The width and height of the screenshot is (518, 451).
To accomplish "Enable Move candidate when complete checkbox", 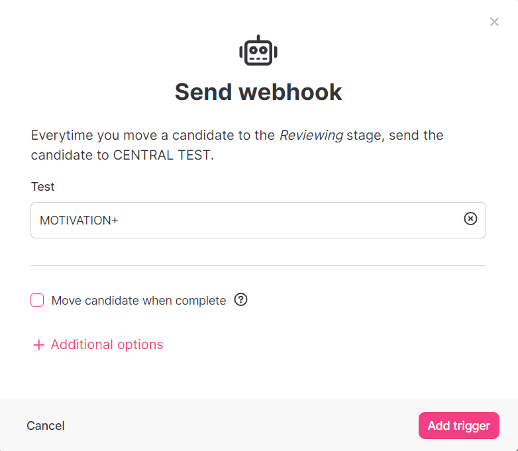I will (37, 300).
